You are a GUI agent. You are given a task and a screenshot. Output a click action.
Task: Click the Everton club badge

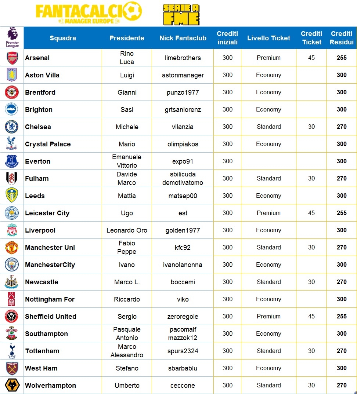[12, 161]
